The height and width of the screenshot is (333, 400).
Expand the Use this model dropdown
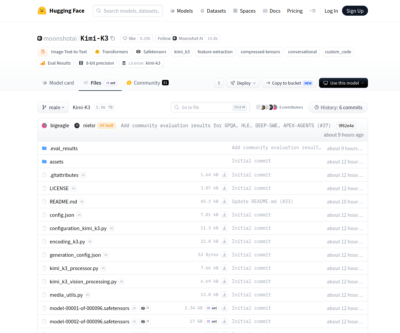343,83
